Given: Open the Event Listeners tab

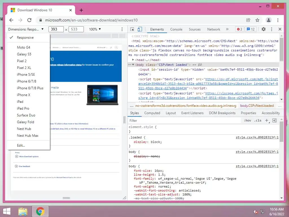Looking at the screenshot, I should [x=192, y=113].
